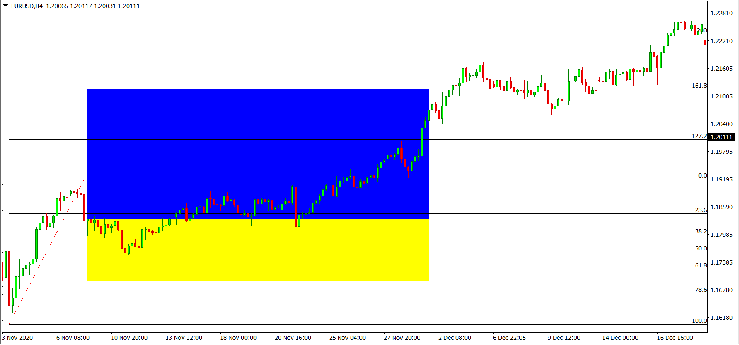This screenshot has width=739, height=345.
Task: Click the 6 Dec 22:05 time label
Action: coord(510,338)
